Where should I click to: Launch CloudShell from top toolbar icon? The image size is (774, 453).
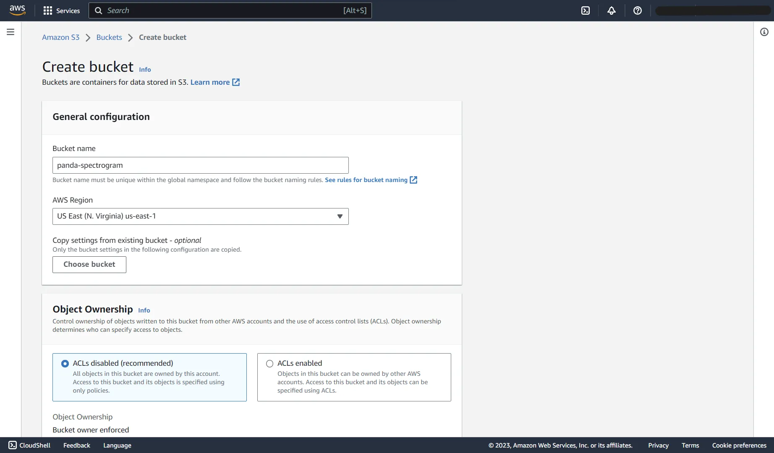586,10
